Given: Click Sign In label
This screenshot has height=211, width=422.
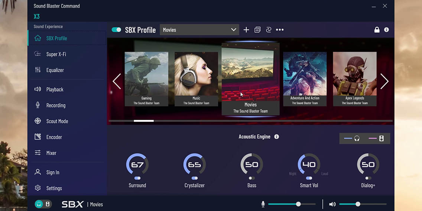Looking at the screenshot, I should tap(53, 172).
